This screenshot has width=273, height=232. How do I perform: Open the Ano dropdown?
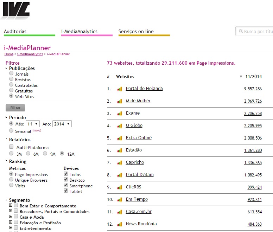pos(62,124)
